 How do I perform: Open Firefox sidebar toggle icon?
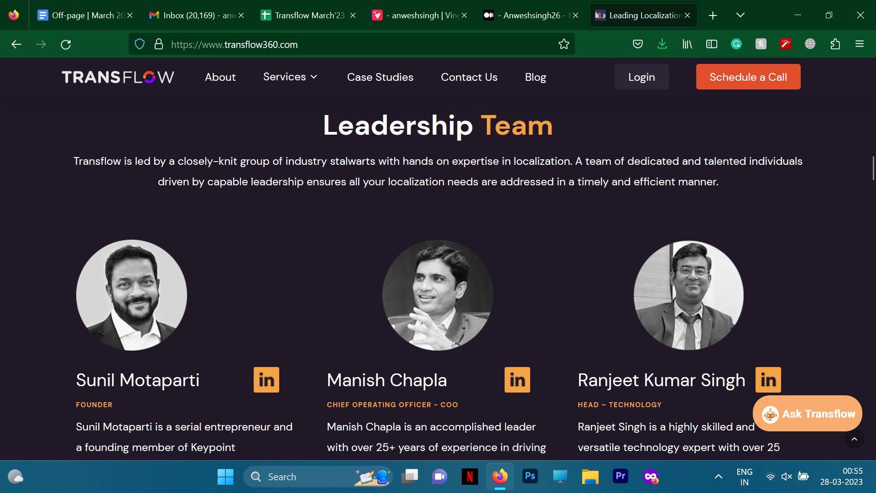pyautogui.click(x=711, y=44)
